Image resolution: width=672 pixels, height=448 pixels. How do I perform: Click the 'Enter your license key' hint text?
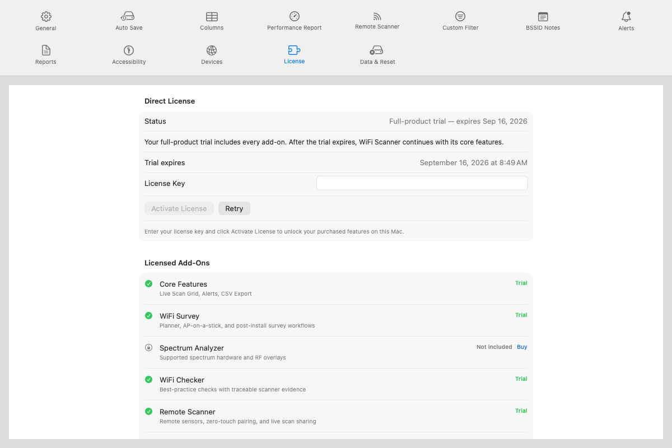[274, 231]
